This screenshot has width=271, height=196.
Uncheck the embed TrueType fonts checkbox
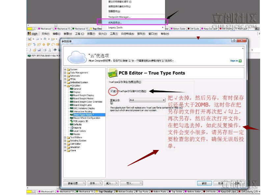(x=112, y=91)
